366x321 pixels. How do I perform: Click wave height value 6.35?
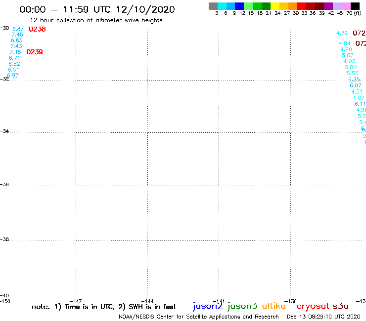[354, 80]
